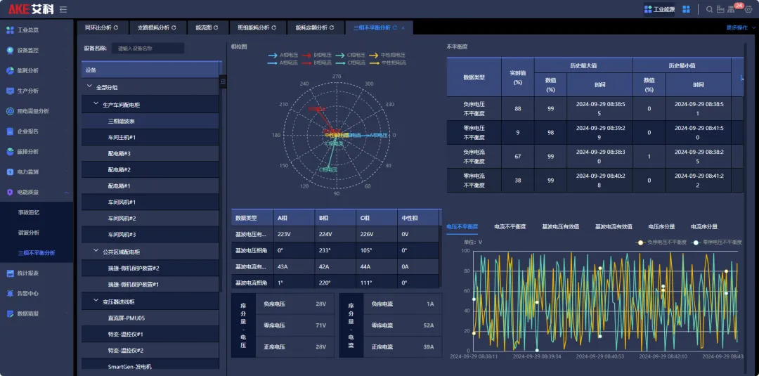Refresh the 能流图 tab via its reload icon
Image resolution: width=759 pixels, height=376 pixels.
click(216, 28)
